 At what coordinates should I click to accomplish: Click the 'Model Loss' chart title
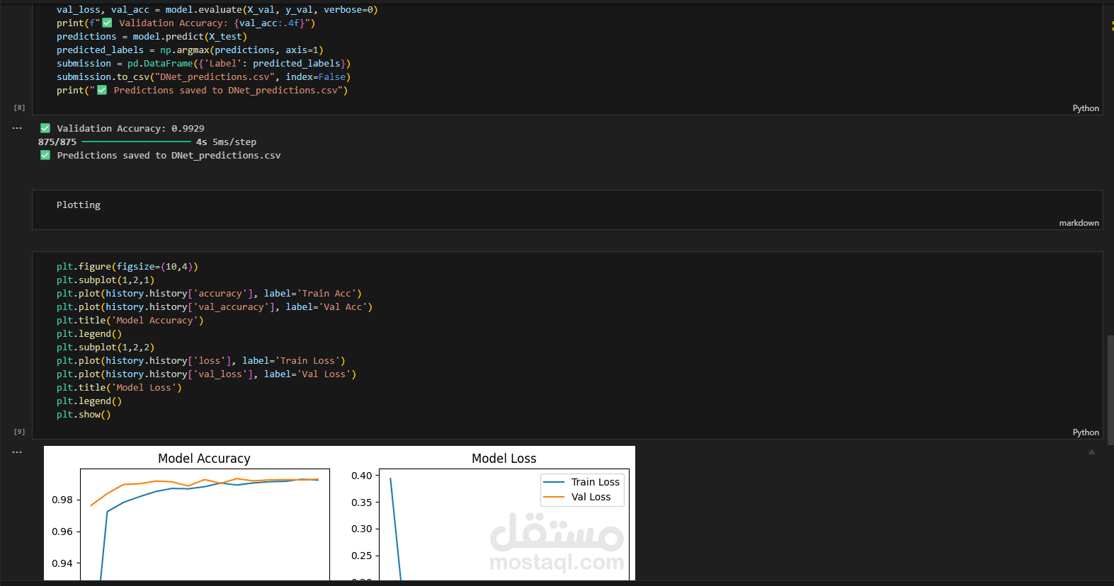[x=504, y=459]
